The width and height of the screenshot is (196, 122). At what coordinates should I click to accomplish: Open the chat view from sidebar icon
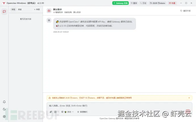(x=4, y=12)
